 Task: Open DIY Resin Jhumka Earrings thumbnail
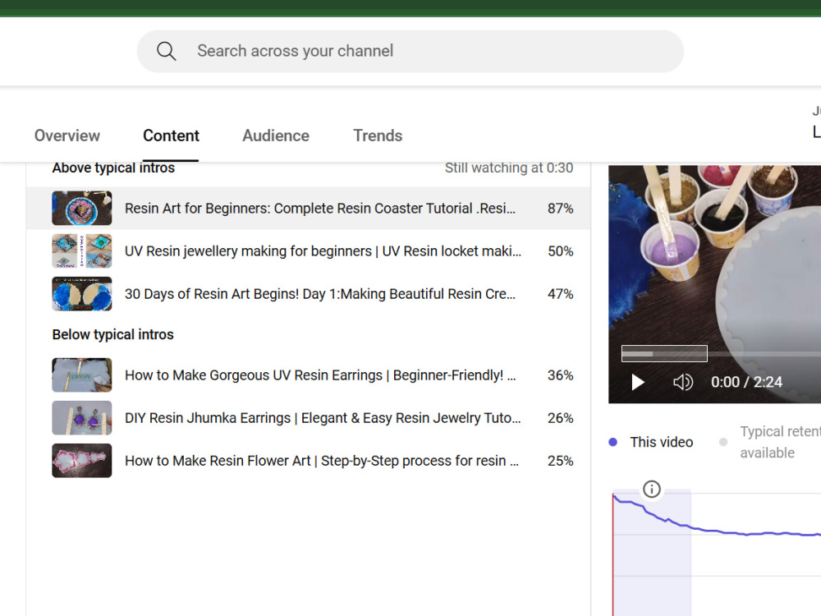click(x=81, y=418)
